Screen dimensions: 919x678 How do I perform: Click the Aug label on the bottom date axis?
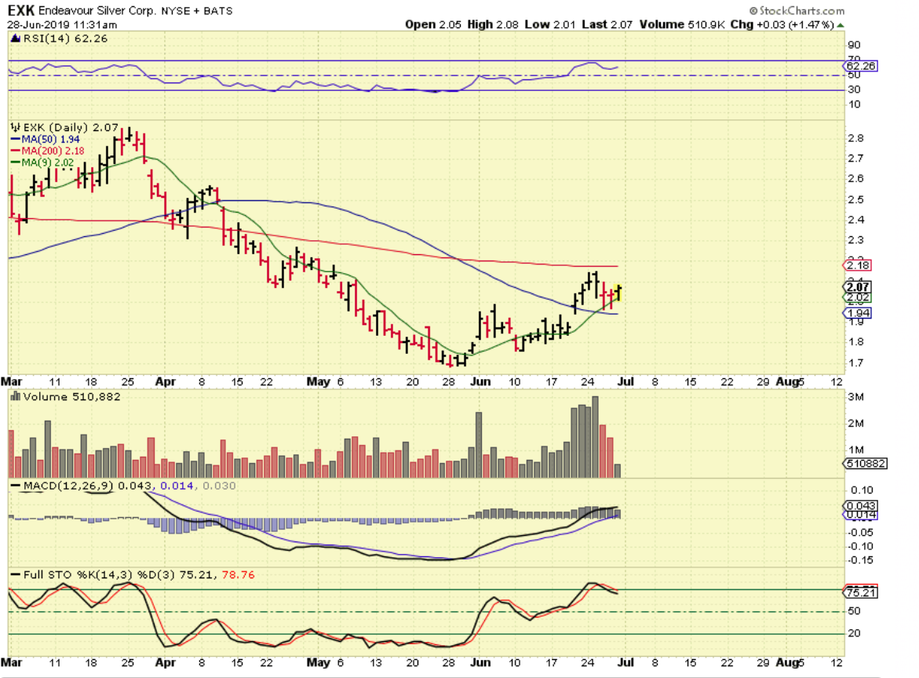coord(787,663)
